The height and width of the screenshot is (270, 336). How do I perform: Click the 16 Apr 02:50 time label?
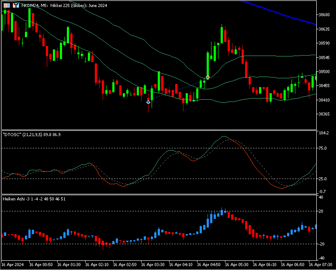(x=125, y=264)
